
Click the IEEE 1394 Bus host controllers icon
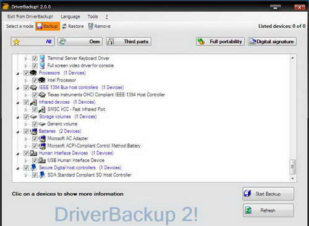click(x=33, y=88)
